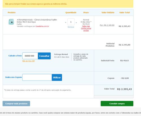The image size is (141, 116).
Task: Increase quantity with the up arrow
Action: pyautogui.click(x=76, y=23)
